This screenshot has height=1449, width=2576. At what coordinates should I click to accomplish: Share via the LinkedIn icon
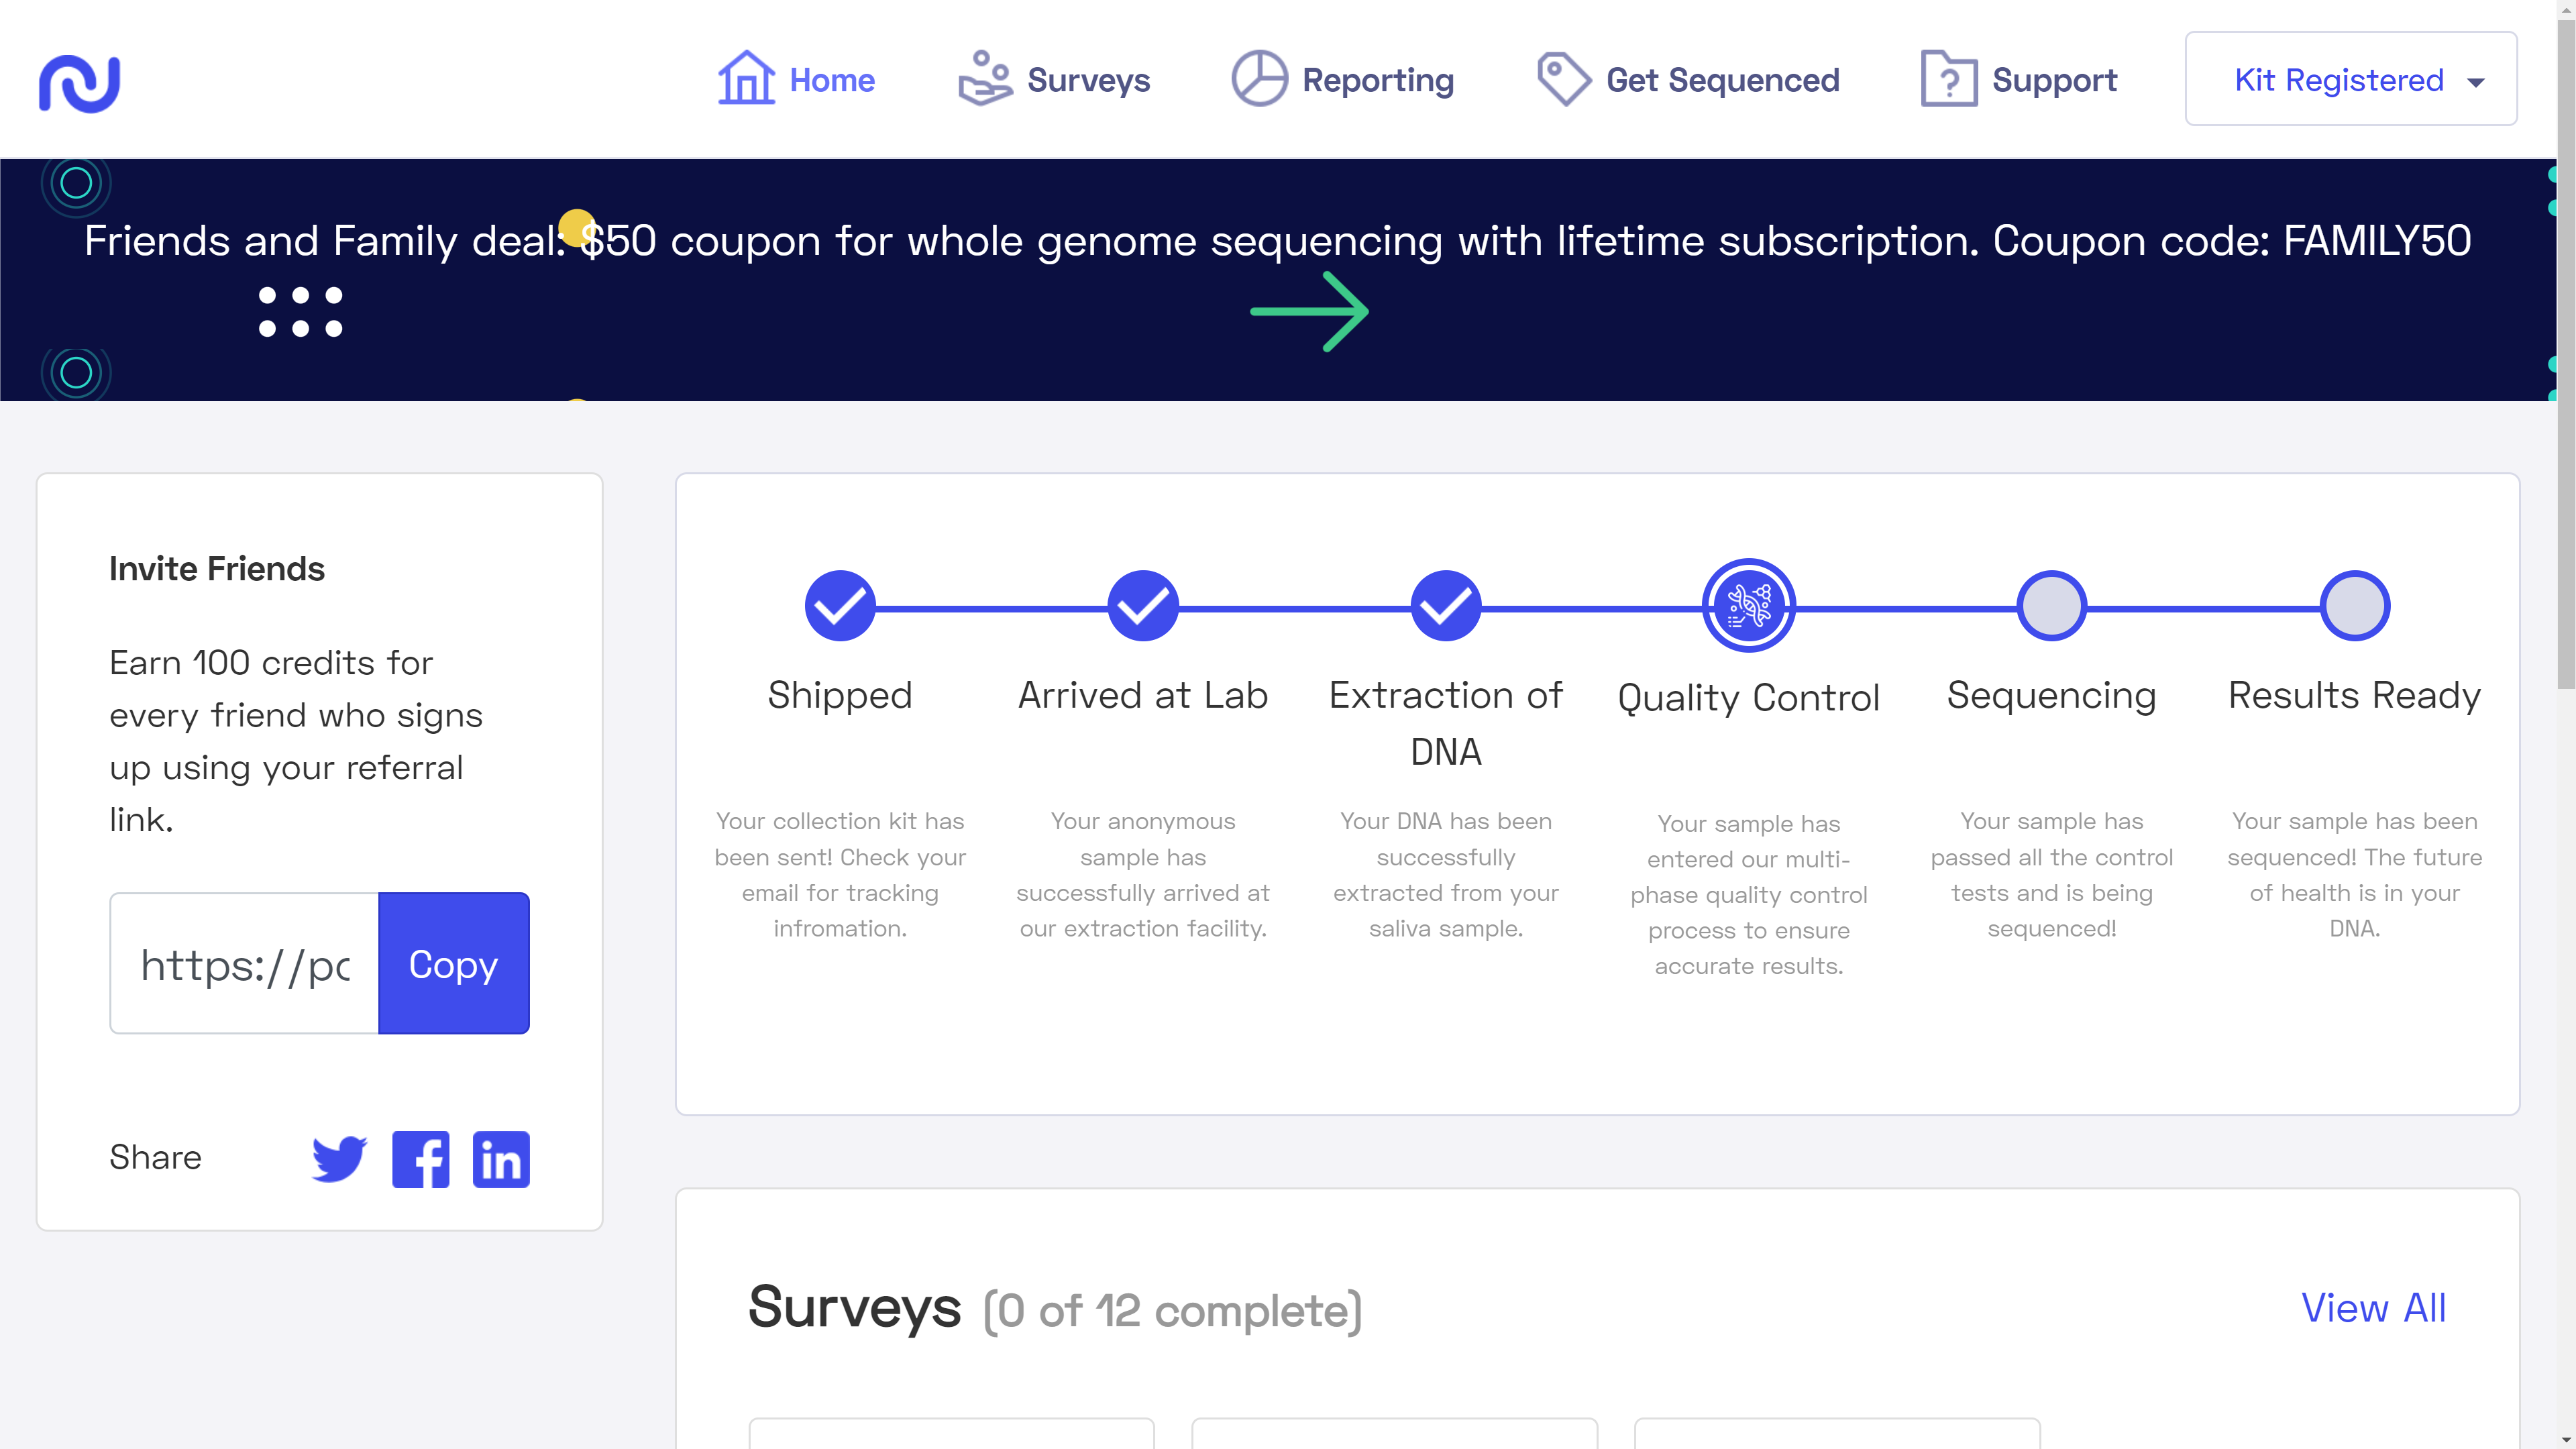[x=501, y=1158]
